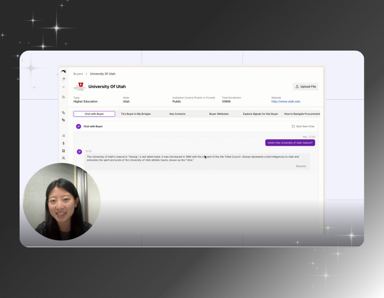
Task: Open the document icon in the sidebar
Action: pyautogui.click(x=63, y=151)
